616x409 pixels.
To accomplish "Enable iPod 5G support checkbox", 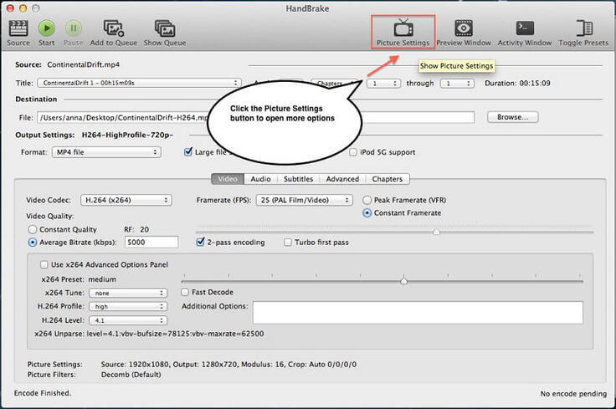I will [353, 152].
